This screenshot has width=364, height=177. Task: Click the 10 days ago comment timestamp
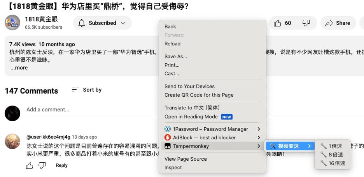pyautogui.click(x=84, y=137)
